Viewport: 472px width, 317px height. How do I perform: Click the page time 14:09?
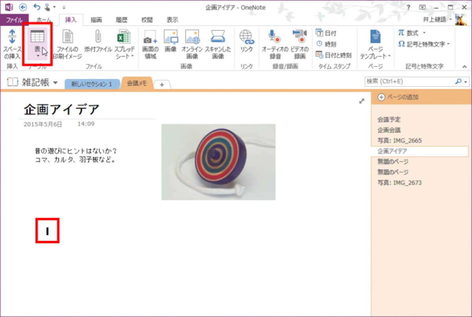point(86,124)
